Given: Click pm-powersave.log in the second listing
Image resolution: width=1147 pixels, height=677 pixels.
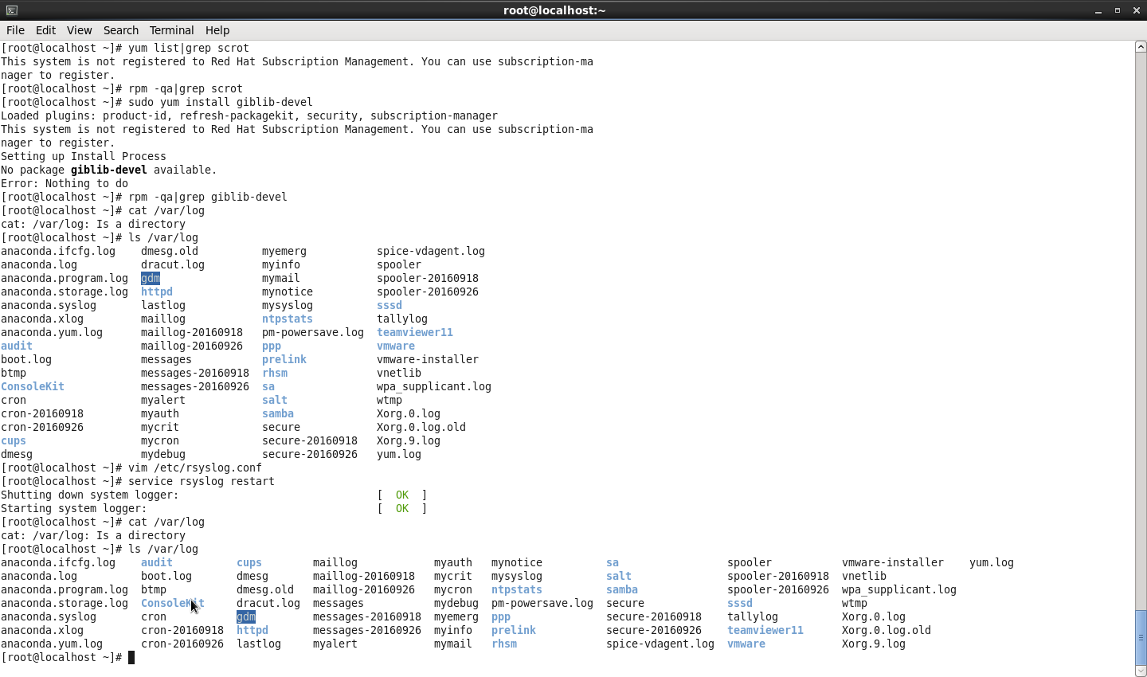Looking at the screenshot, I should (x=542, y=603).
